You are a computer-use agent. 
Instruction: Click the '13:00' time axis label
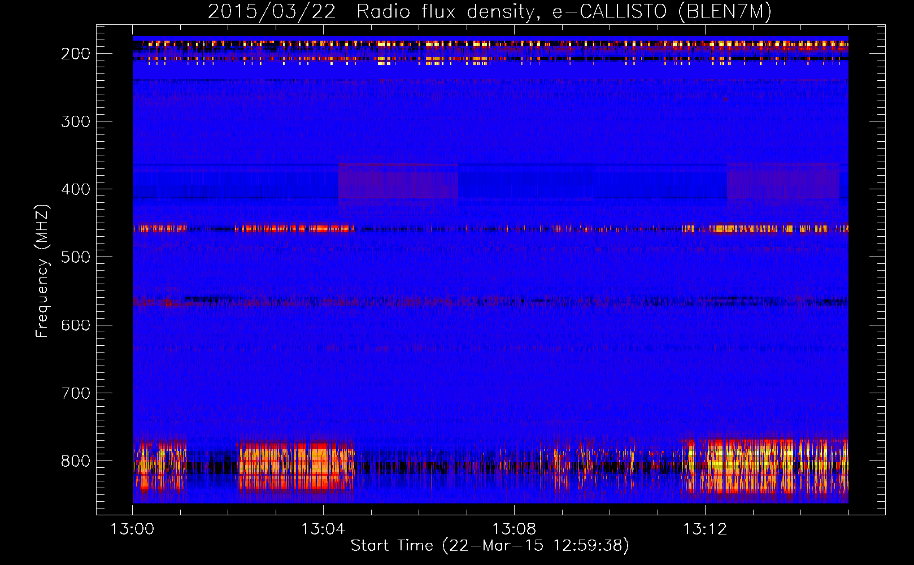pos(132,529)
